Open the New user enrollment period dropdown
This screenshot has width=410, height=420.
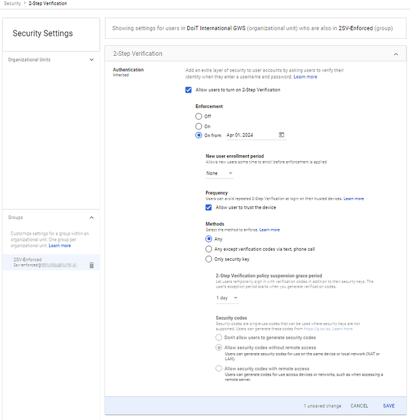coord(220,173)
